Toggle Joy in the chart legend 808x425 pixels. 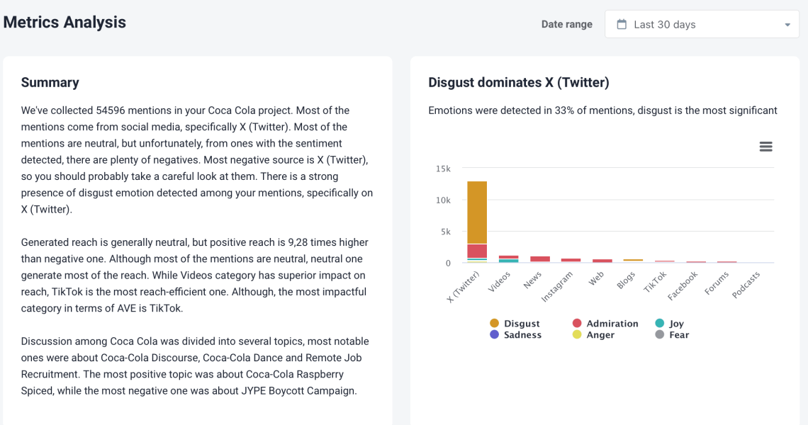click(x=671, y=324)
